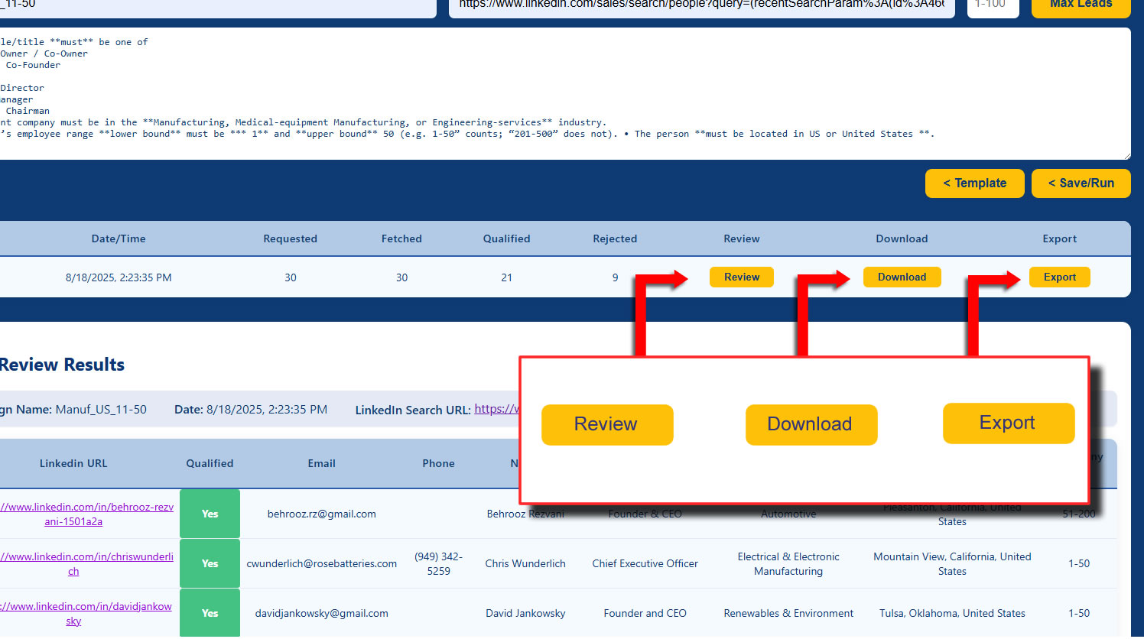
Task: Click the small Export button in the run row
Action: tap(1059, 277)
